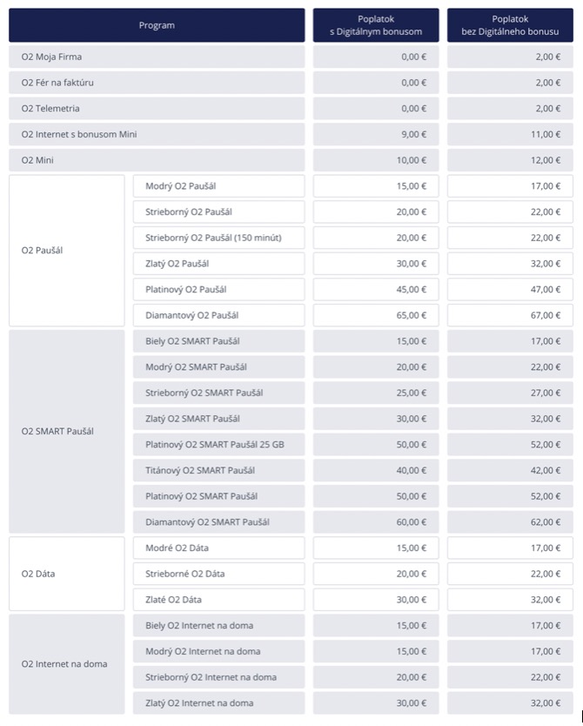Select Platinový O2 SMART Paušál 25 GB

point(219,445)
